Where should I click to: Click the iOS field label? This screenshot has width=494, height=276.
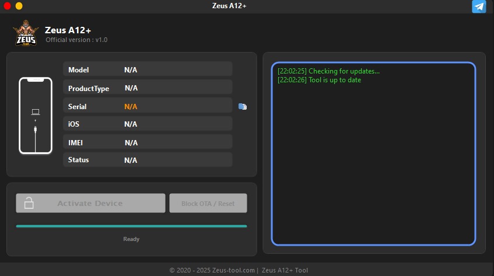click(x=73, y=124)
